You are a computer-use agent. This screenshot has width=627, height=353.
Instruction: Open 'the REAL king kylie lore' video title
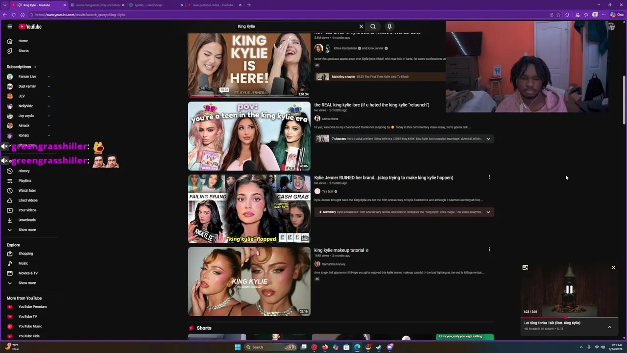(x=371, y=105)
